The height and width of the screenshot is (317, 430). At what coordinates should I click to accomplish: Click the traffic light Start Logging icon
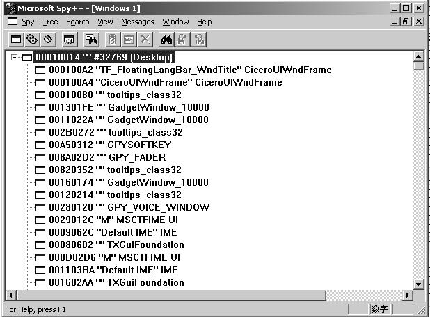tap(113, 40)
